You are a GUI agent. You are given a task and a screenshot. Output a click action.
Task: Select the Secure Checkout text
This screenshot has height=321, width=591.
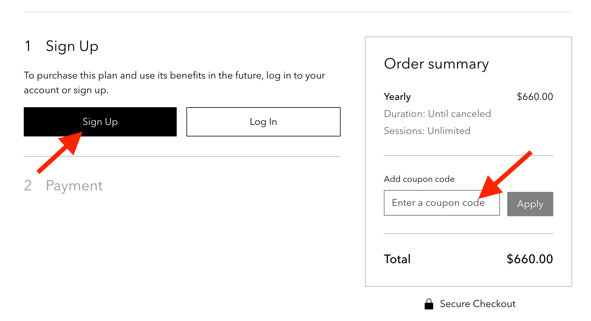pyautogui.click(x=477, y=304)
